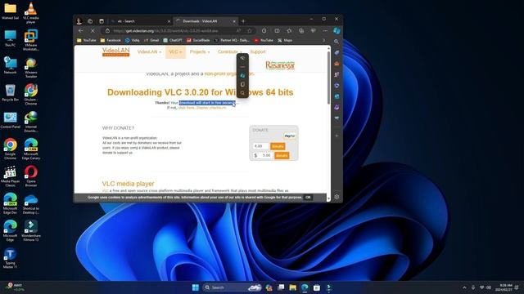The image size is (524, 294).
Task: Launch Opera Browser desktop shortcut
Action: 31,176
